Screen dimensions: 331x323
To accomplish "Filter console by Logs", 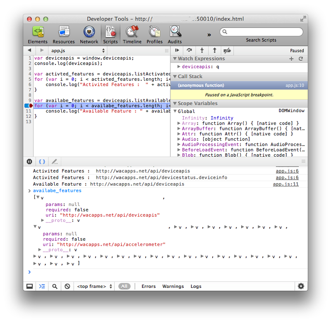I will 196,286.
